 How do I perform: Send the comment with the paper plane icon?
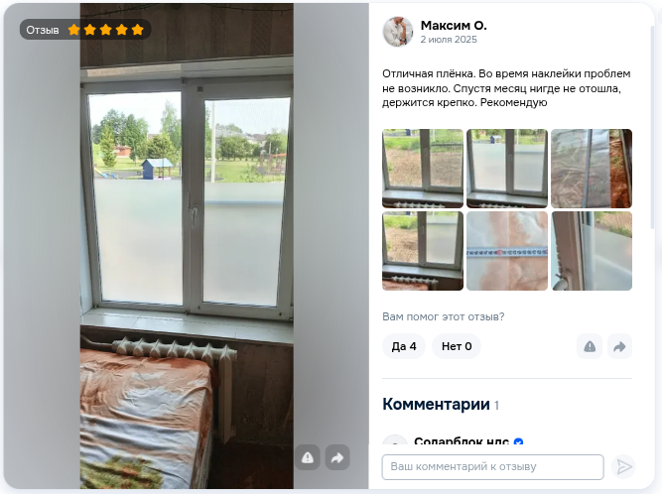pos(623,466)
